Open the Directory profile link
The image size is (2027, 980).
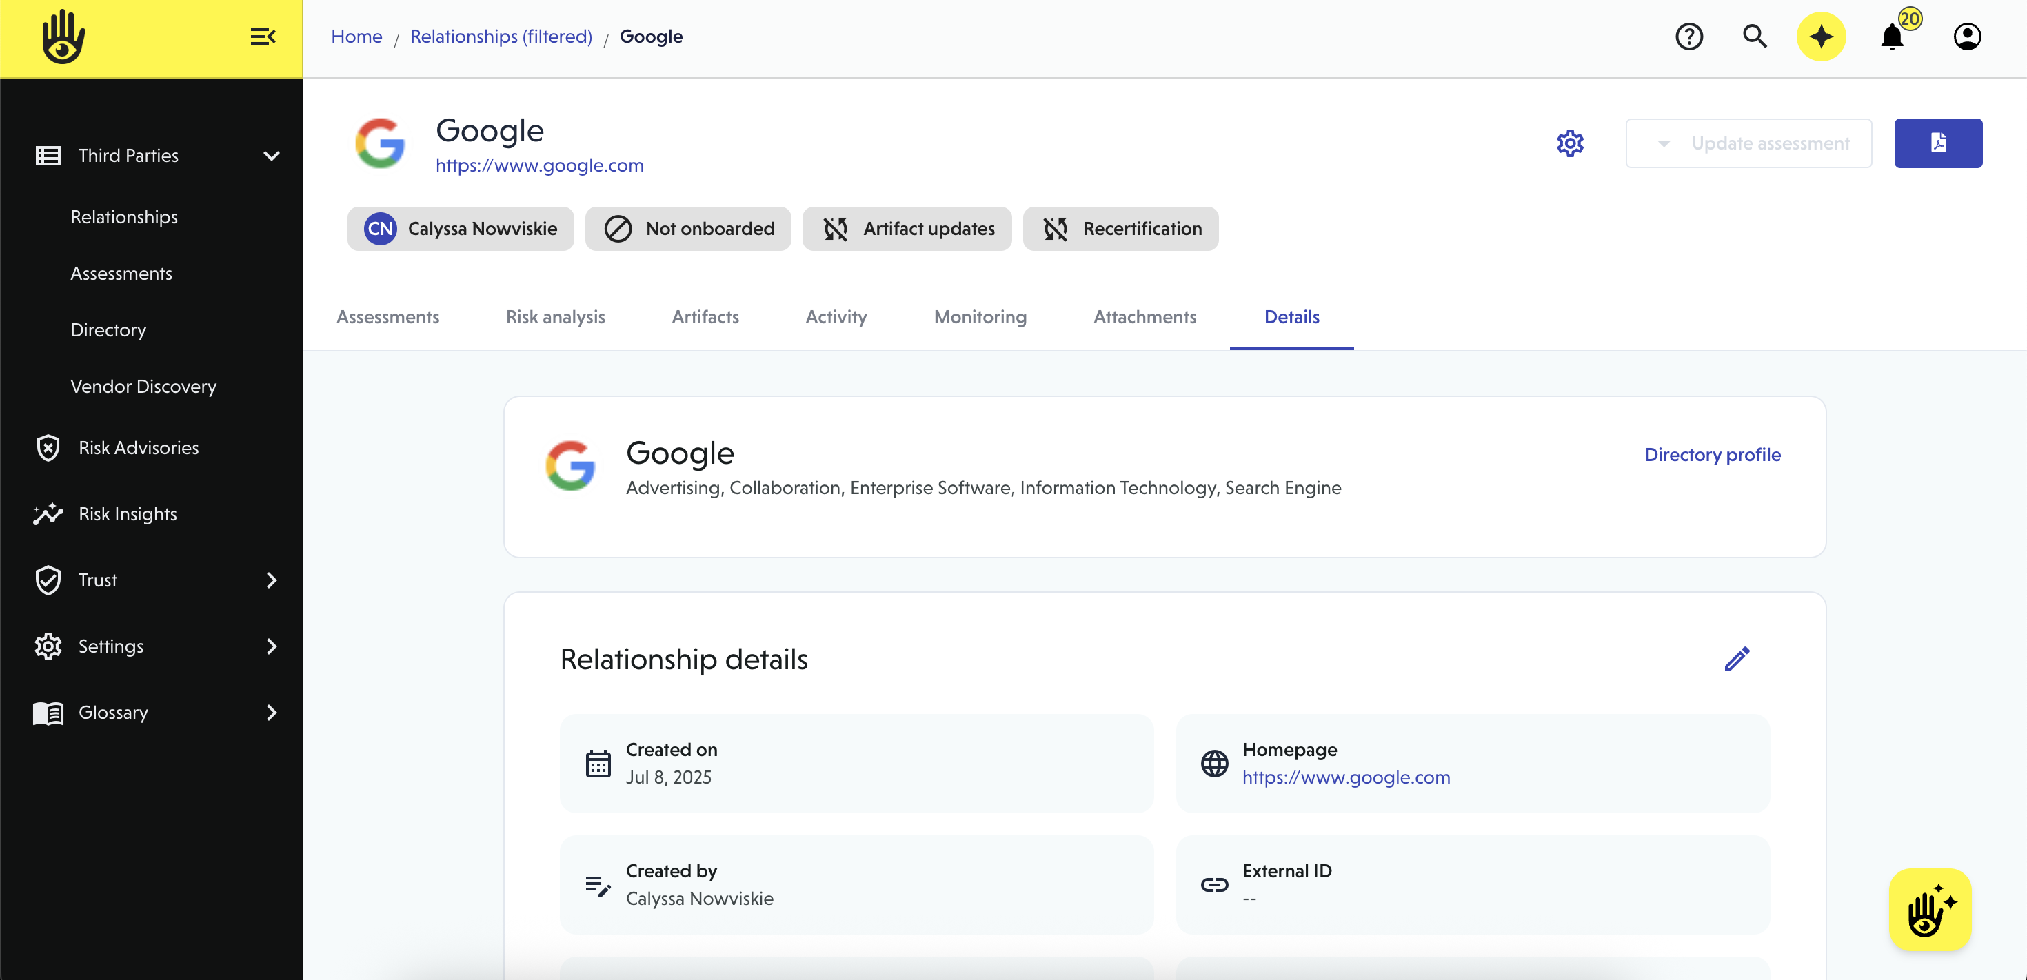(x=1712, y=455)
